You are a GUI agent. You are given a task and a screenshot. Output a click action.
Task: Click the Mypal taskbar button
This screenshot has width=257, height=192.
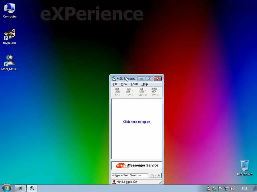pos(20,188)
